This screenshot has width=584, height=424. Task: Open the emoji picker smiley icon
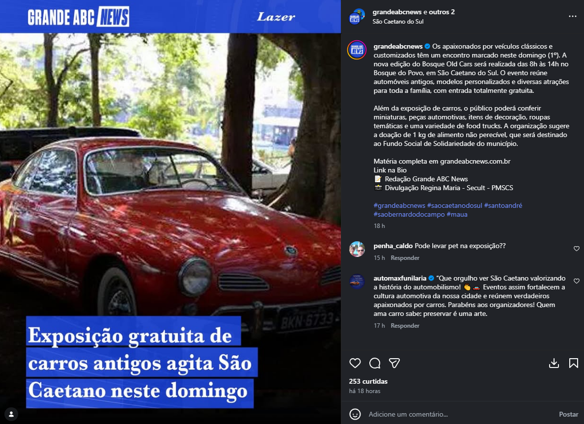[x=355, y=414]
